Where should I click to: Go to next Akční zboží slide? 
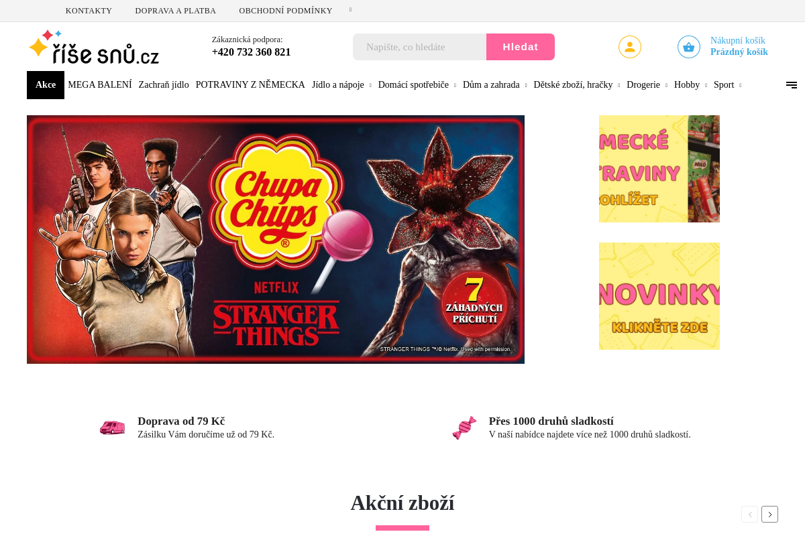click(x=769, y=515)
